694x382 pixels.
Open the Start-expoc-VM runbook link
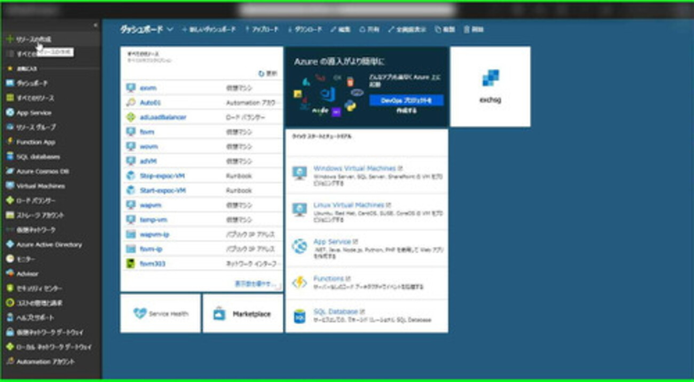pyautogui.click(x=163, y=190)
